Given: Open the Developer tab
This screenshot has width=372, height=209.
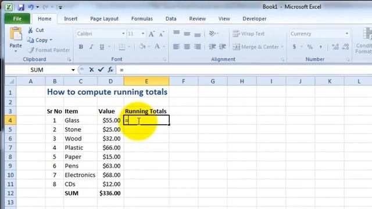Looking at the screenshot, I should point(255,19).
